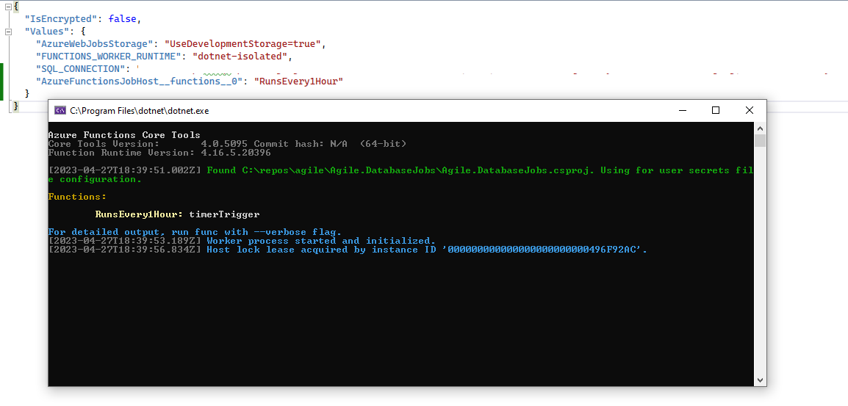
Task: Click the "Values" key in JSON
Action: 46,32
